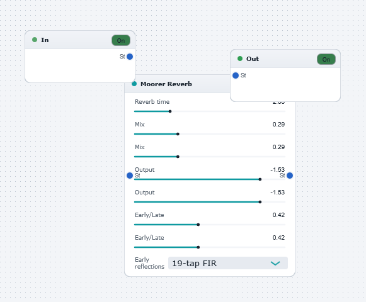The height and width of the screenshot is (302, 366).
Task: Click the upper Mix slider handle
Action: (178, 134)
